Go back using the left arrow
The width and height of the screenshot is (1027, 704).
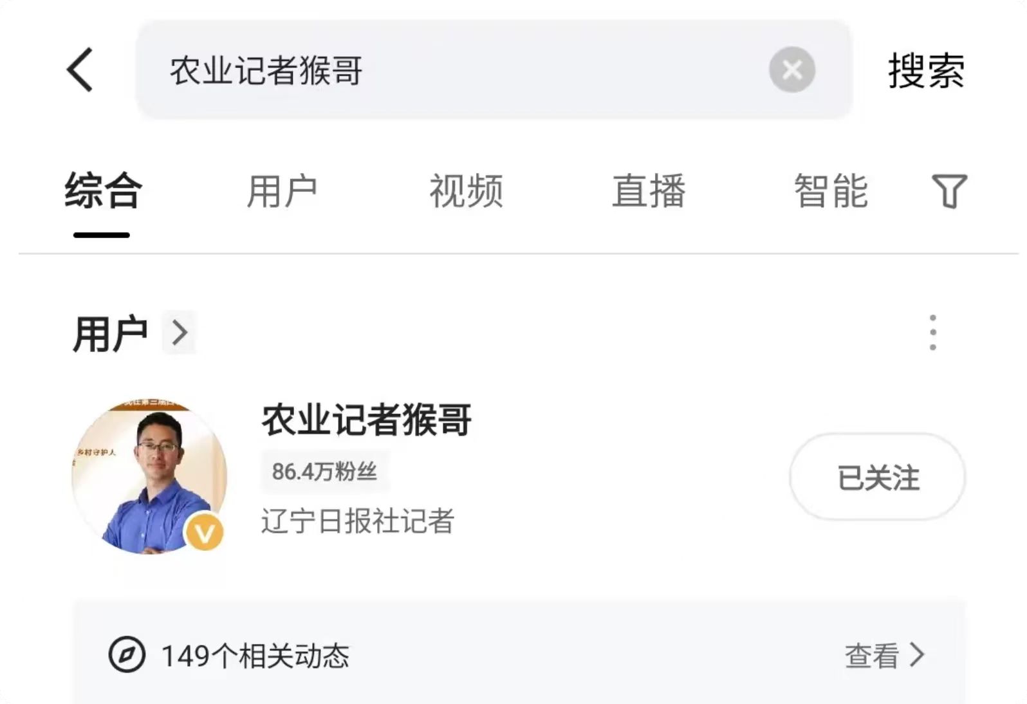click(80, 69)
